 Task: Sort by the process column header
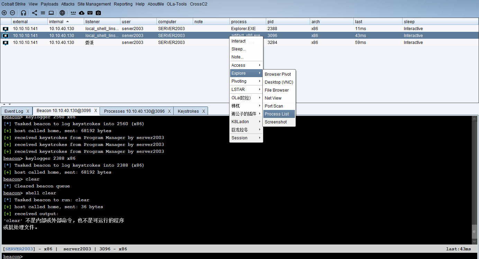[248, 21]
